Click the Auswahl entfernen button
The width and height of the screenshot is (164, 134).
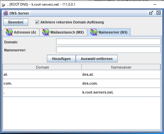tap(97, 59)
